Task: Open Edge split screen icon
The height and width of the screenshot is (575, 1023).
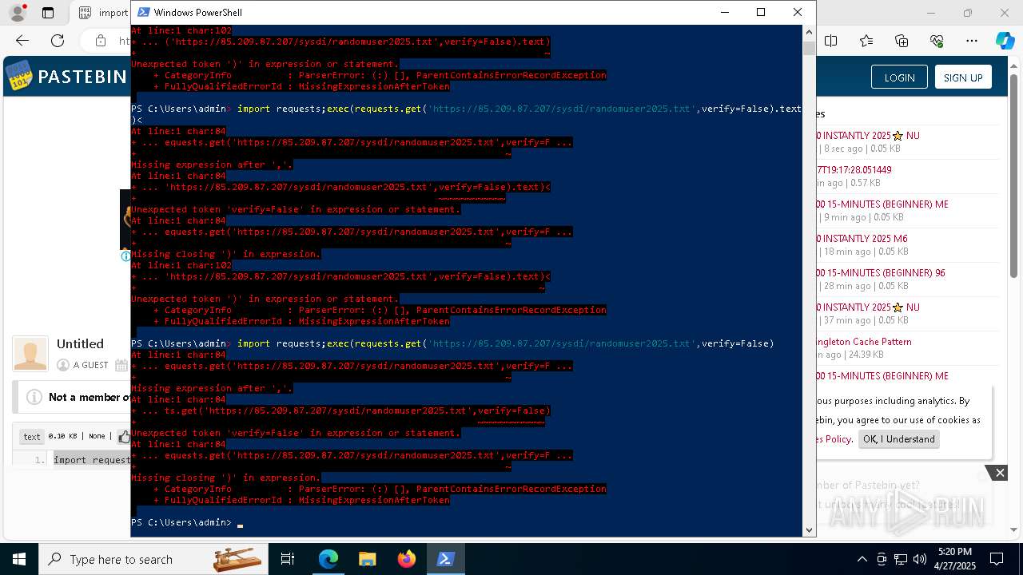Action: click(x=831, y=41)
